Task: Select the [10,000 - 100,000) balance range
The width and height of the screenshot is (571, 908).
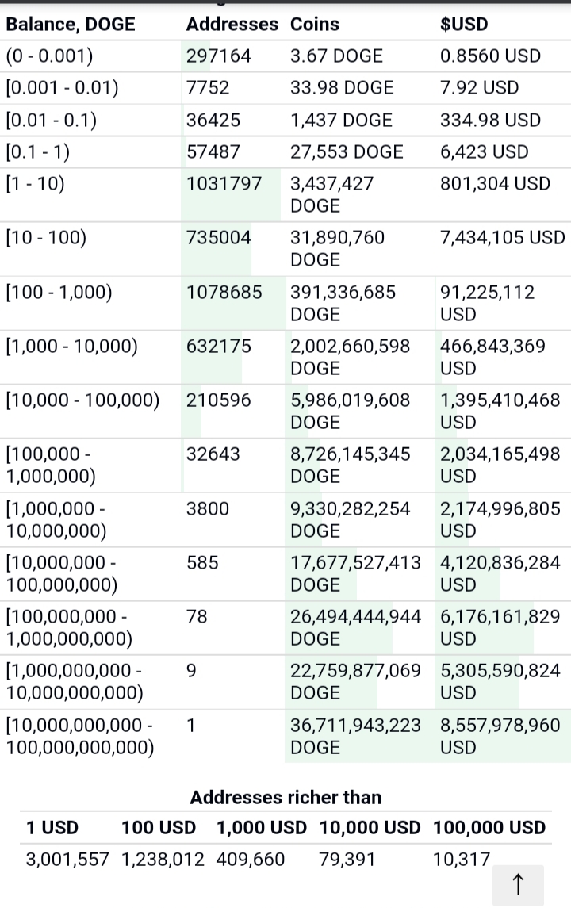Action: click(82, 400)
